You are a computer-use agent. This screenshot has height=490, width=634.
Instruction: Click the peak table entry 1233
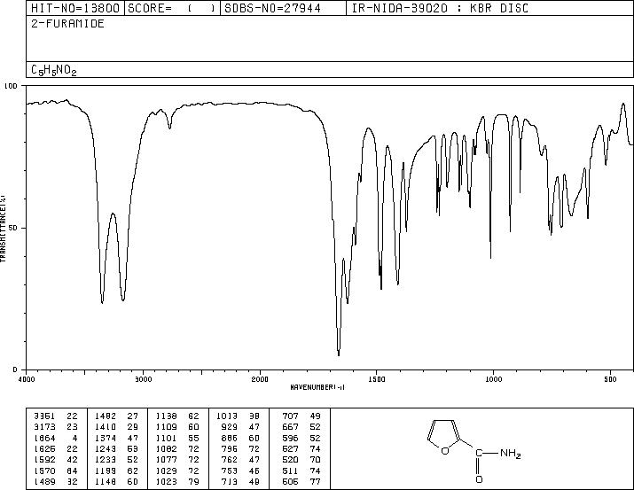click(x=106, y=460)
